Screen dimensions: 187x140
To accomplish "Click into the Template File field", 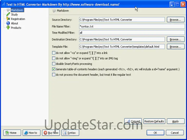I will [x=122, y=47].
